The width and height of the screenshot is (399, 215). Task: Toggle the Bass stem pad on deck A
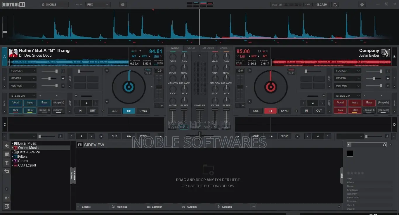44,103
